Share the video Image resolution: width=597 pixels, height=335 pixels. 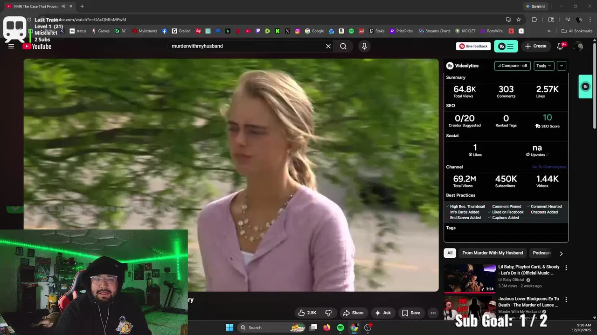[353, 313]
